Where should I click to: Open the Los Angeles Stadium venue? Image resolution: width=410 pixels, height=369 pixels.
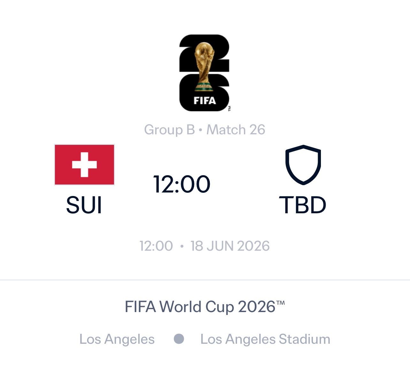[265, 339]
